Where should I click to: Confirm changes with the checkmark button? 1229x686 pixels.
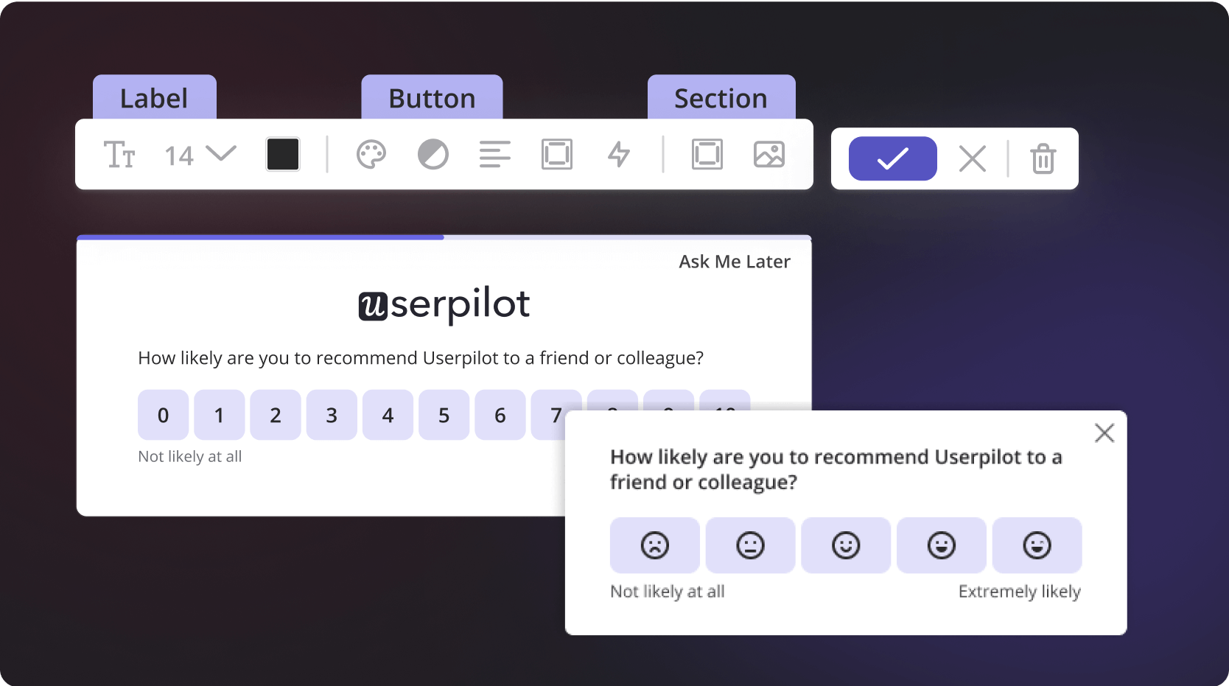coord(892,158)
